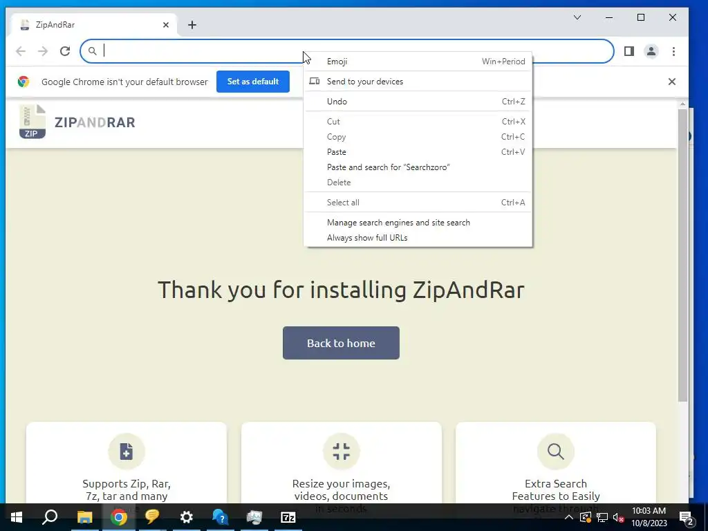Select Send to your devices
Screen dimensions: 708x531
point(418,82)
